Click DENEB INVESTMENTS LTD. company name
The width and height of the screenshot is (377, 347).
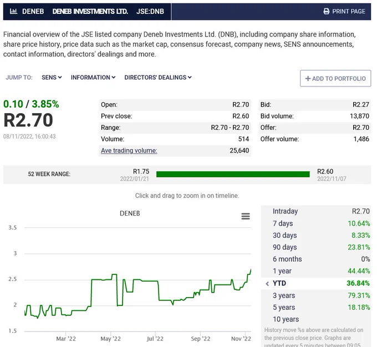tap(90, 11)
